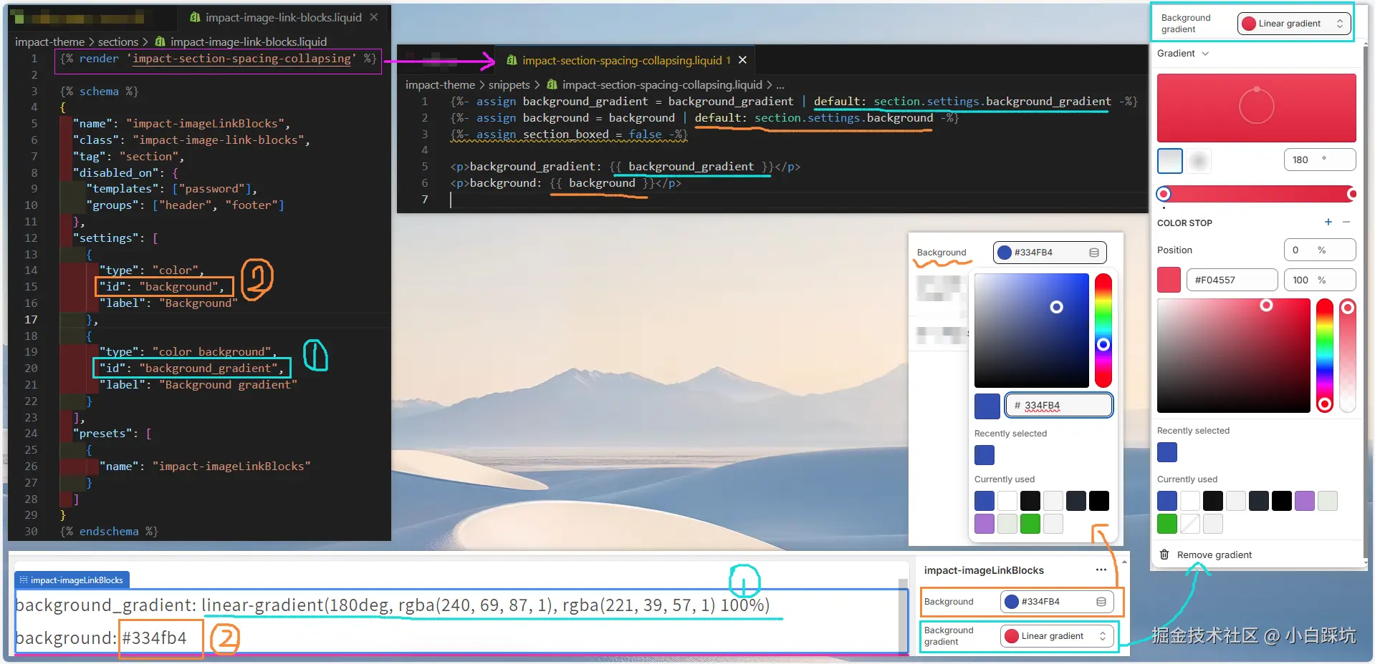This screenshot has height=664, width=1375.
Task: Click 'background: #334fb4' text in preview
Action: tap(101, 638)
